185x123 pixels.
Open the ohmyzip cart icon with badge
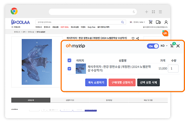(172, 46)
